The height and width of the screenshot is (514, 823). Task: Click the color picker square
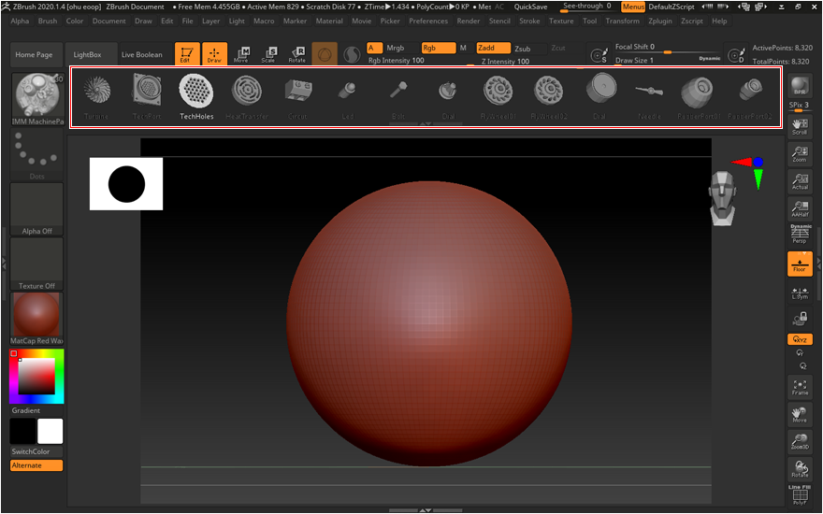click(36, 377)
